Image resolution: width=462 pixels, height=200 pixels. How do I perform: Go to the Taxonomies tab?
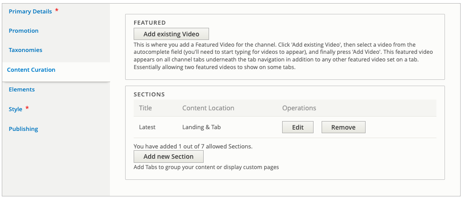25,50
